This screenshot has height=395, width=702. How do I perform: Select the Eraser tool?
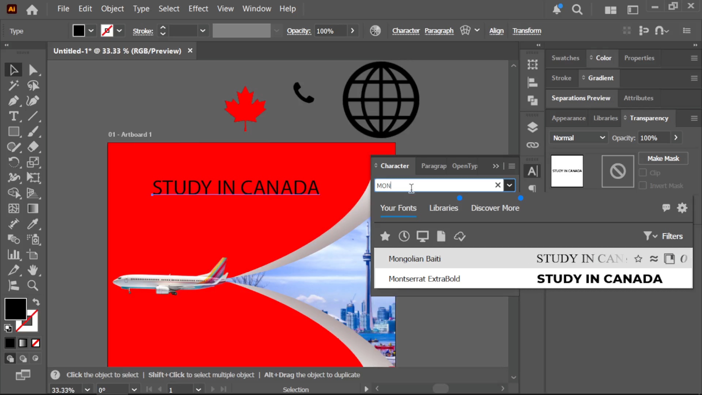33,147
